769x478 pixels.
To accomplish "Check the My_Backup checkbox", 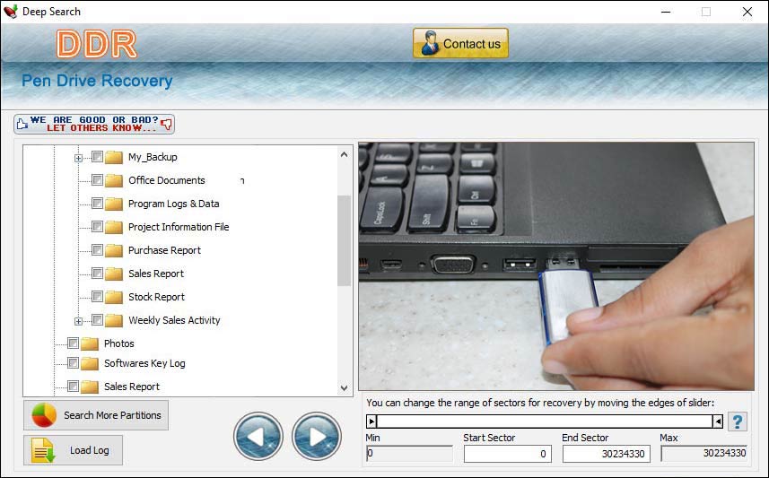I will pos(97,157).
